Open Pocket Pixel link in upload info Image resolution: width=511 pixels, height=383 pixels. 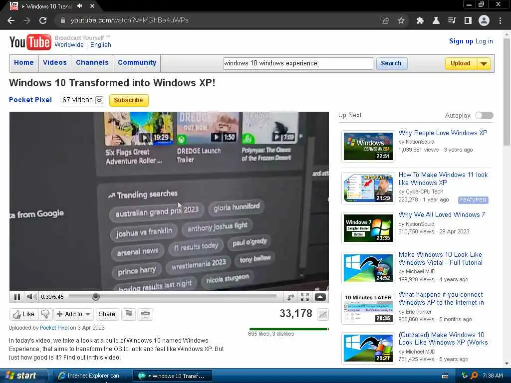point(54,328)
